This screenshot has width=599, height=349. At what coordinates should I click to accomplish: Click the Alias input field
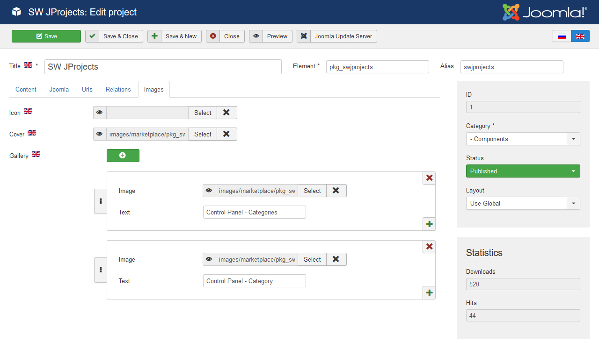click(512, 67)
